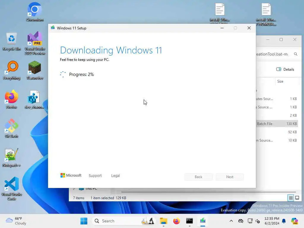
Task: Open the Recycle Bin desktop icon
Action: [12, 42]
